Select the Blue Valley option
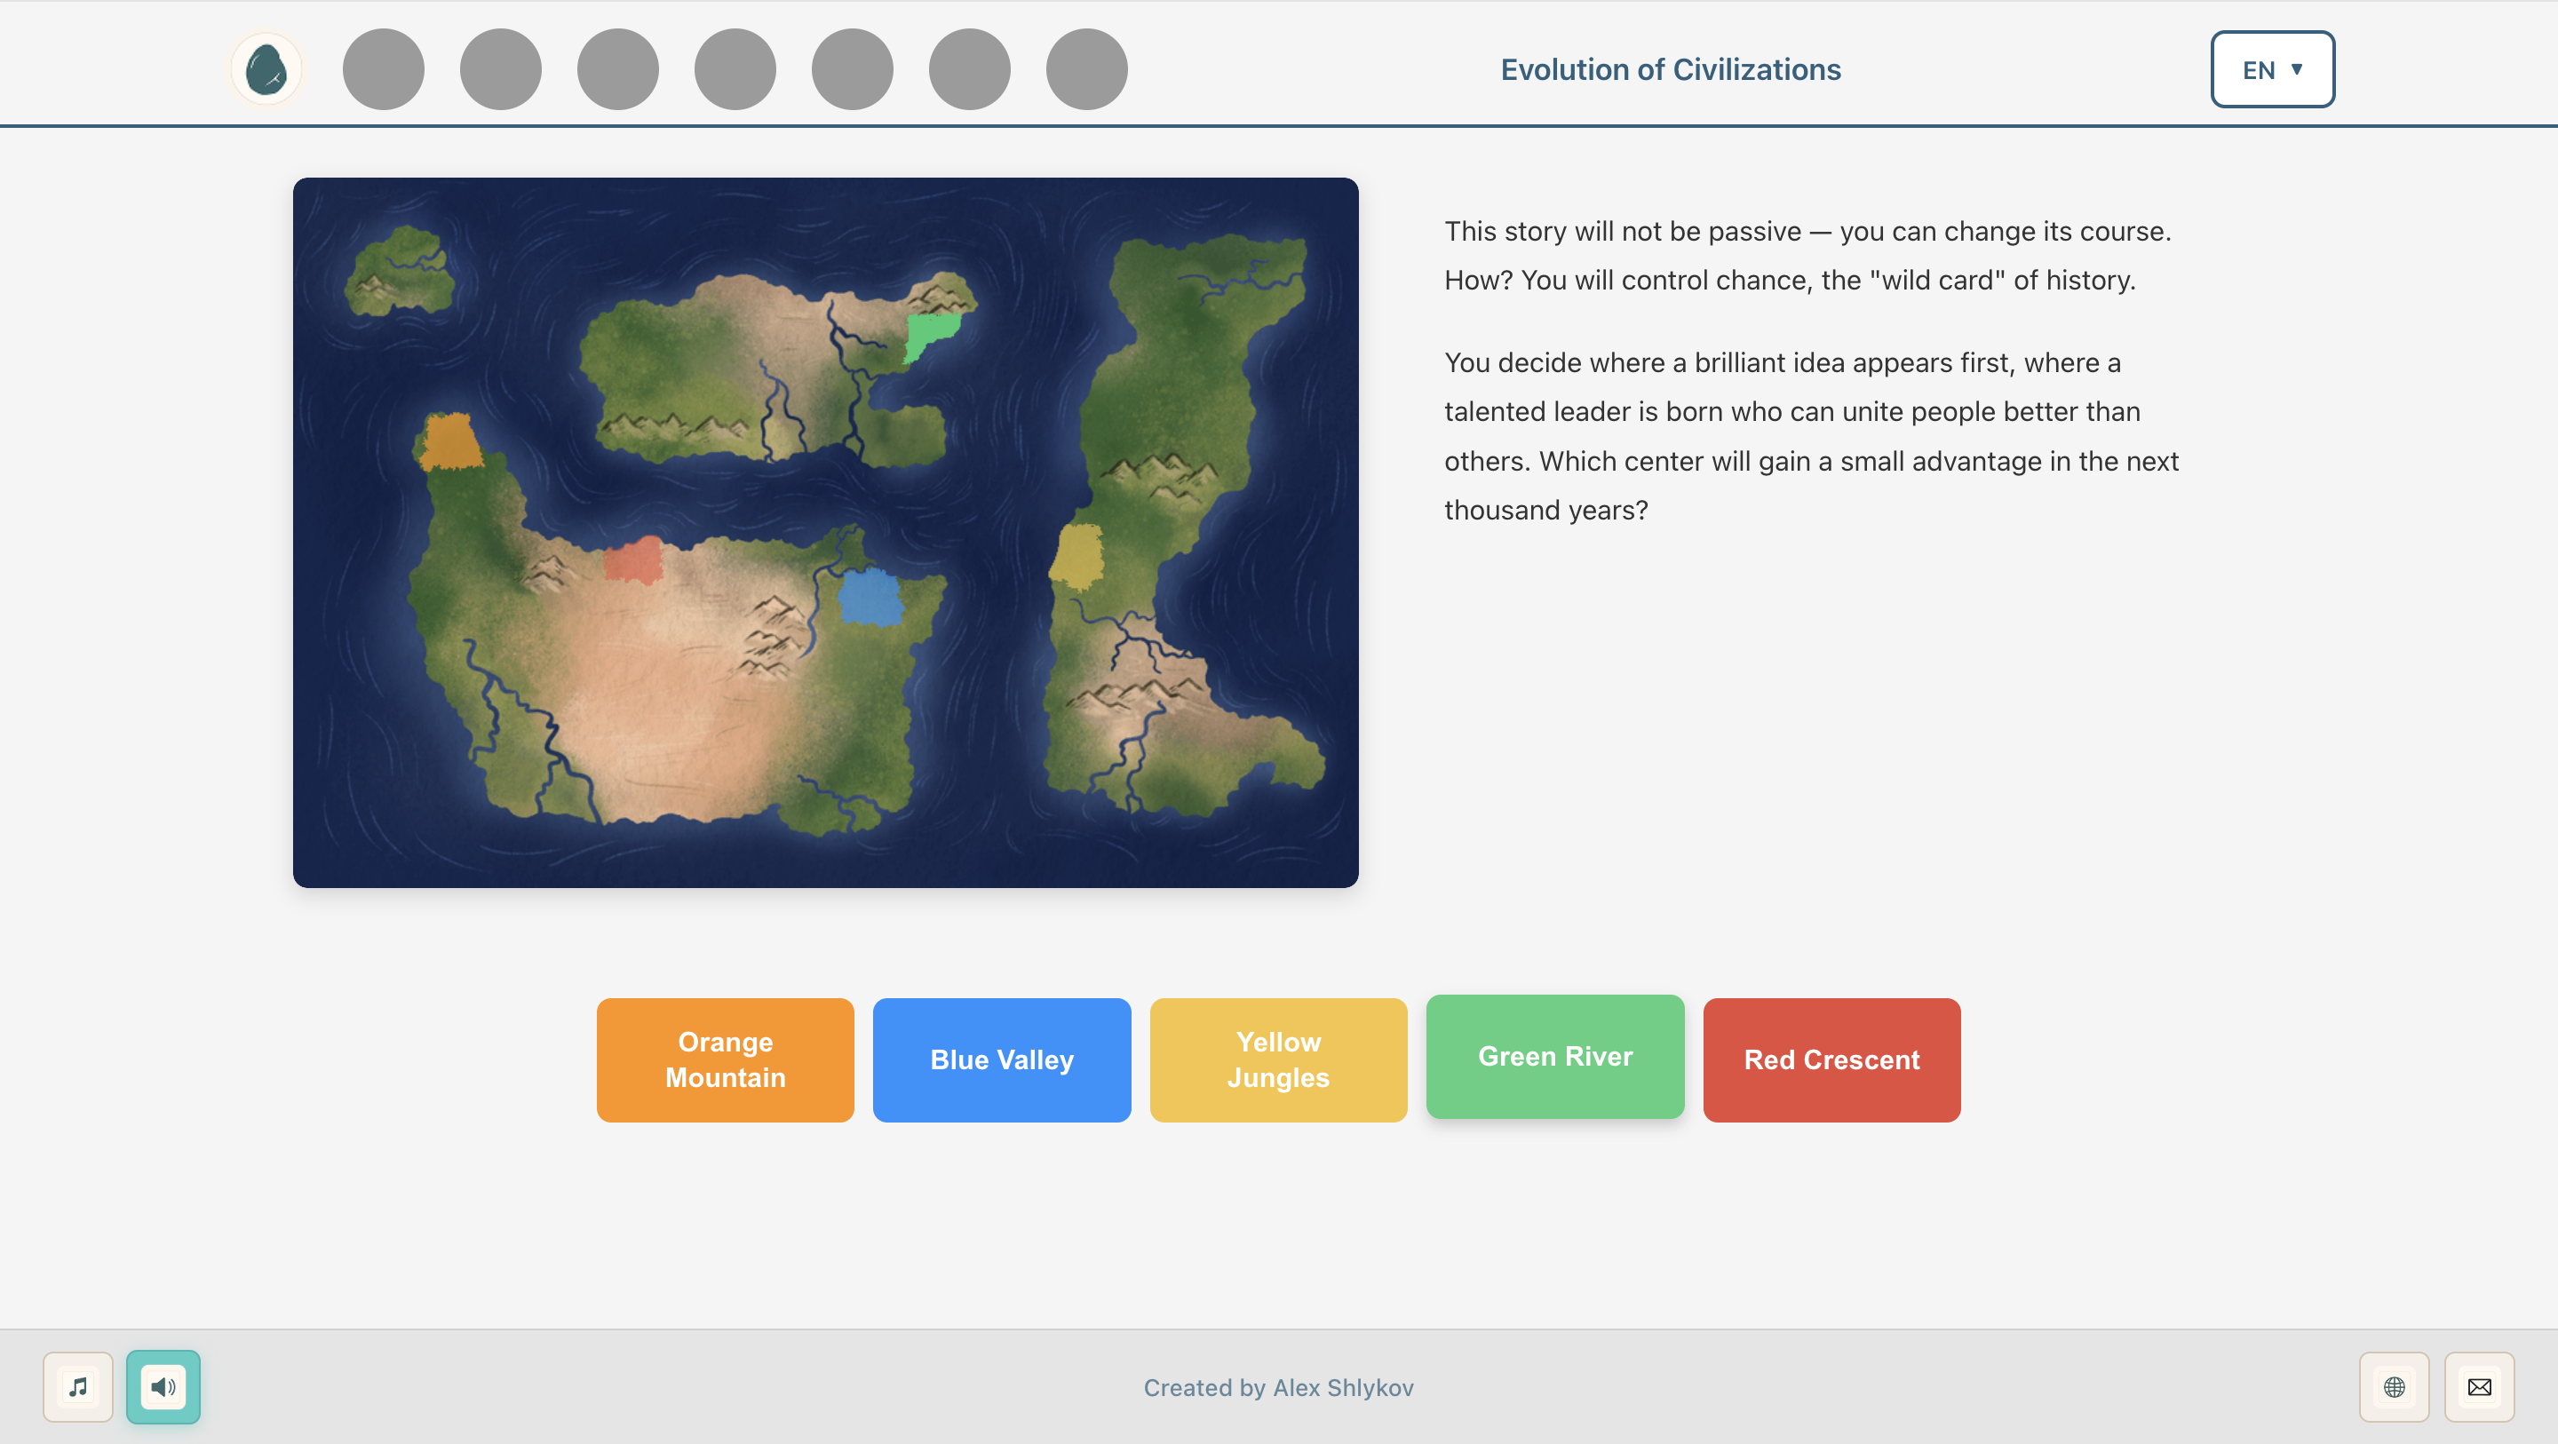Screen dimensions: 2558x1444 (1001, 1059)
